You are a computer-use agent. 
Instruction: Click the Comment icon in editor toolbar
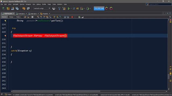pos(79,17)
